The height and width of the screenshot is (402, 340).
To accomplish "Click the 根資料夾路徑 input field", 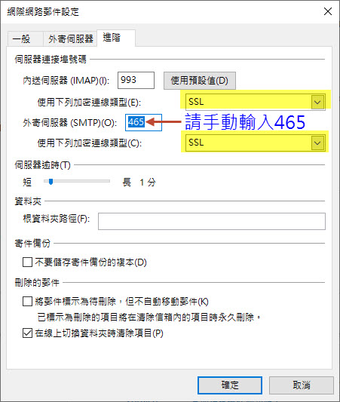I will click(212, 221).
